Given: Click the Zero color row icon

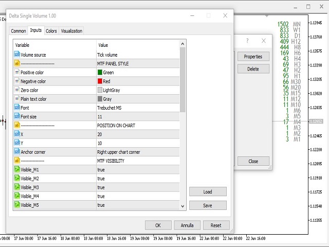Looking at the screenshot, I should click(17, 90).
